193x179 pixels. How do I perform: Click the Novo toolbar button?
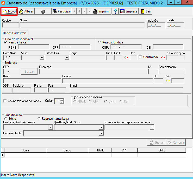point(9,11)
